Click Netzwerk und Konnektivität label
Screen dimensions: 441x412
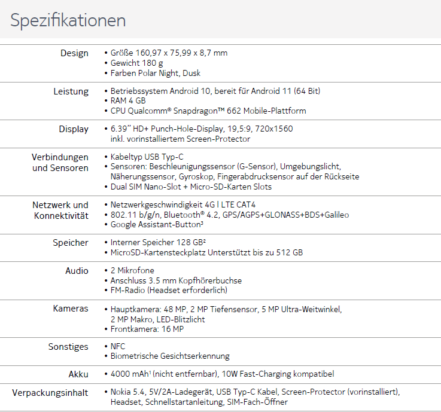[x=60, y=210]
